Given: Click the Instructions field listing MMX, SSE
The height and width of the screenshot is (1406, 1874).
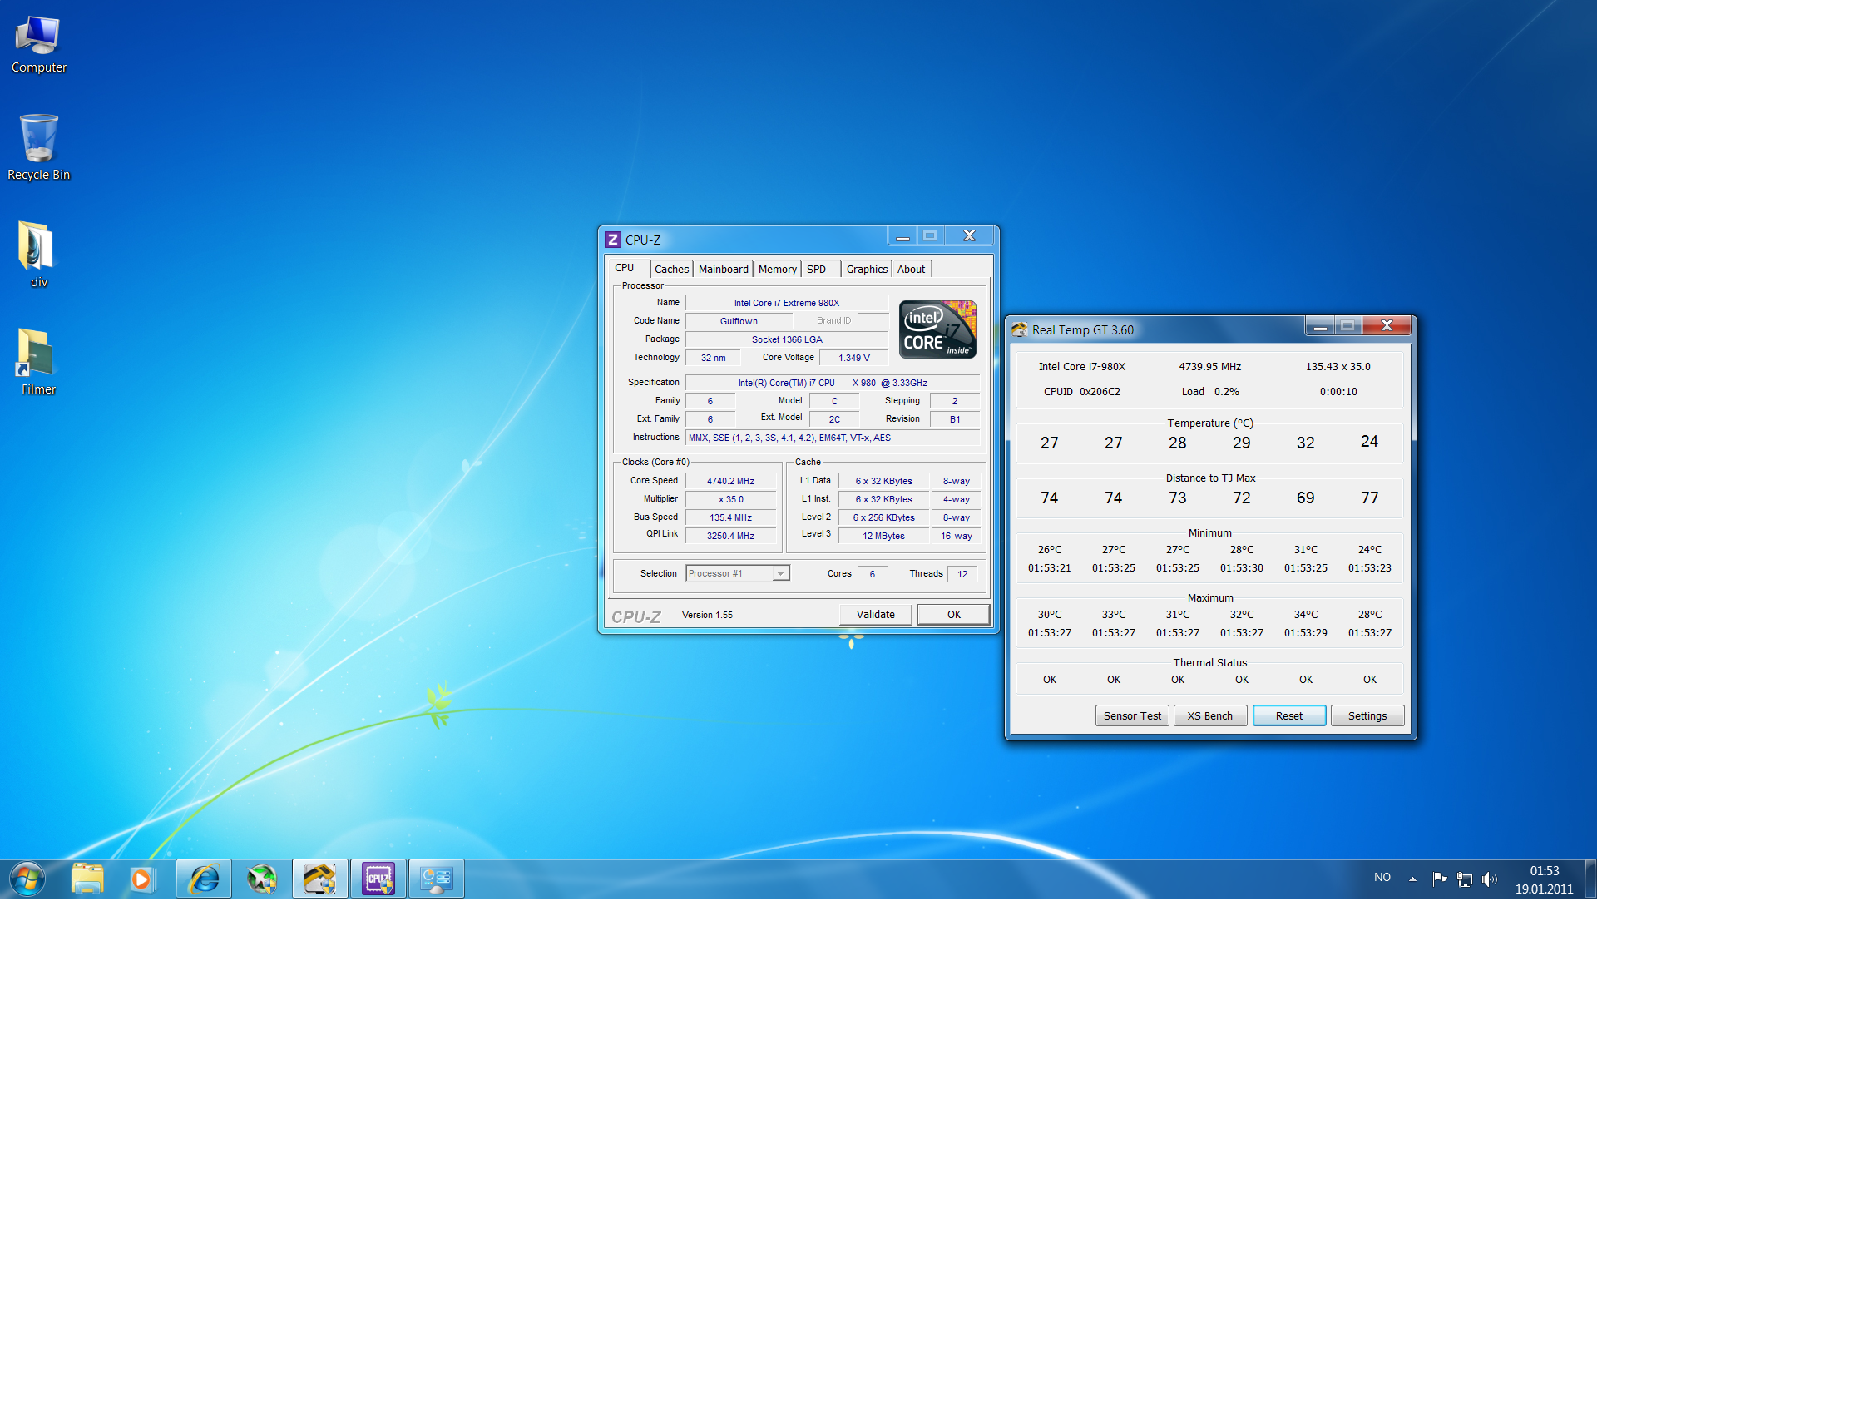Looking at the screenshot, I should (x=832, y=438).
